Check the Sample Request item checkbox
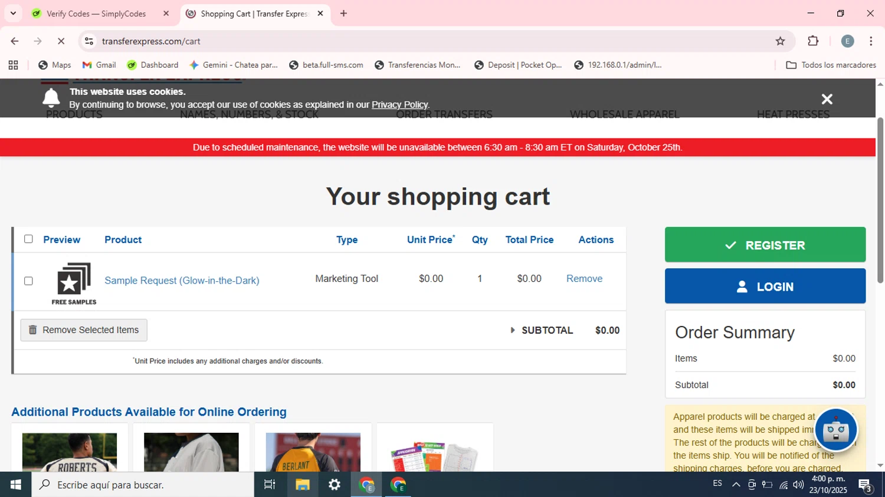Screen dimensions: 885x497 (x=28, y=281)
